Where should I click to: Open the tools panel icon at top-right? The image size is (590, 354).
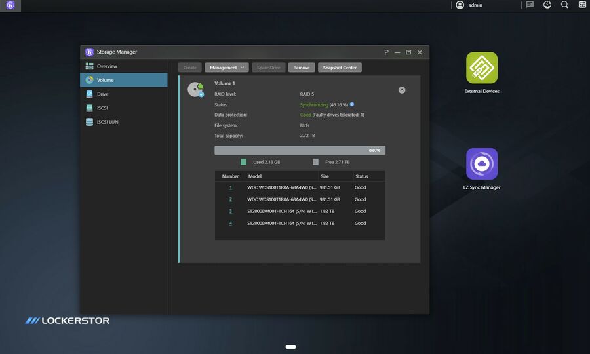(582, 5)
